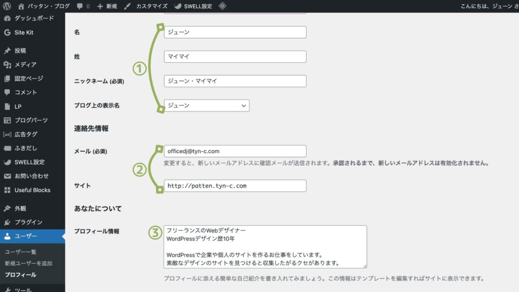
Task: Click into the 名 text field
Action: (x=235, y=32)
